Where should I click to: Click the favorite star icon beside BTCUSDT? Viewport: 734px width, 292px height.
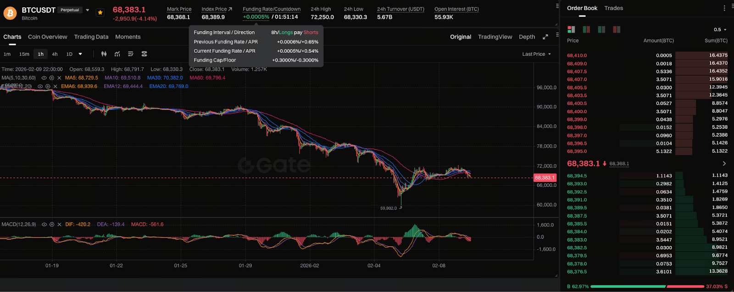click(x=100, y=12)
